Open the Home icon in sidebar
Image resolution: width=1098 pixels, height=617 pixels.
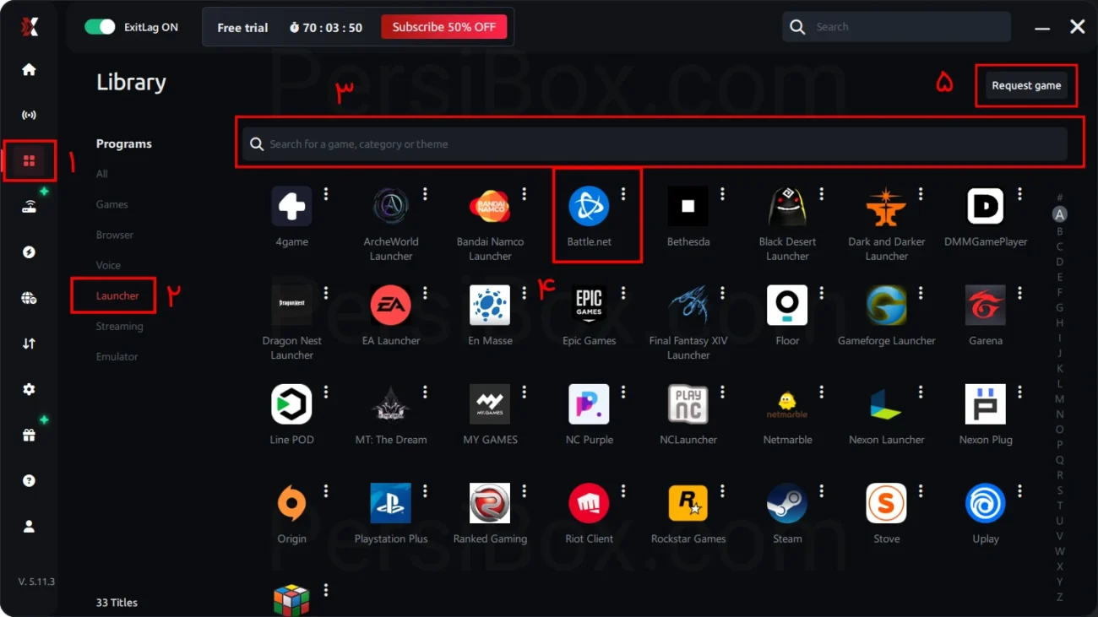[29, 69]
